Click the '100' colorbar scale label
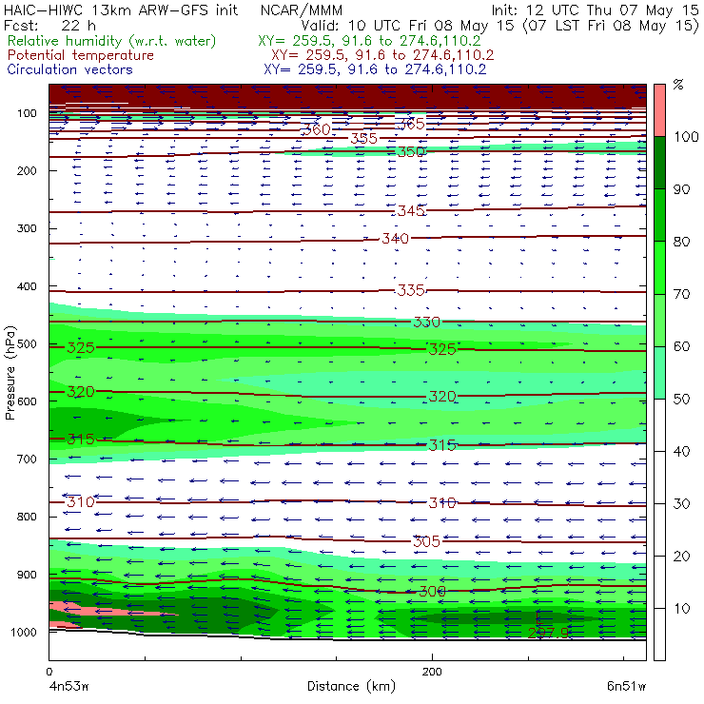The width and height of the screenshot is (704, 704). [686, 136]
